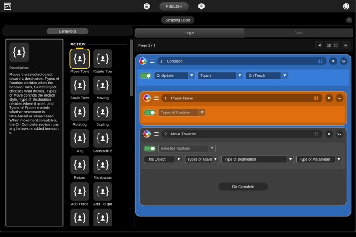Select the Move Towards behavior icon
The width and height of the screenshot is (356, 237).
tap(80, 59)
